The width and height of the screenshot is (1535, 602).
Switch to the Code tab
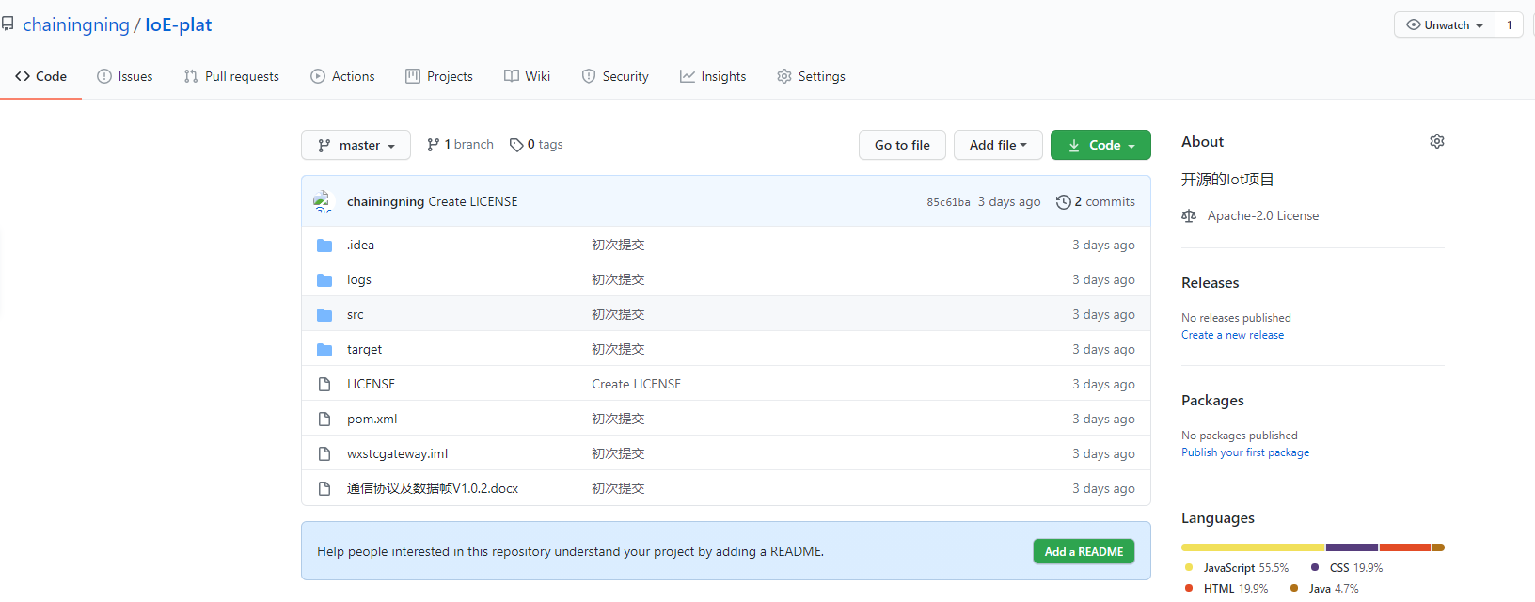coord(40,76)
